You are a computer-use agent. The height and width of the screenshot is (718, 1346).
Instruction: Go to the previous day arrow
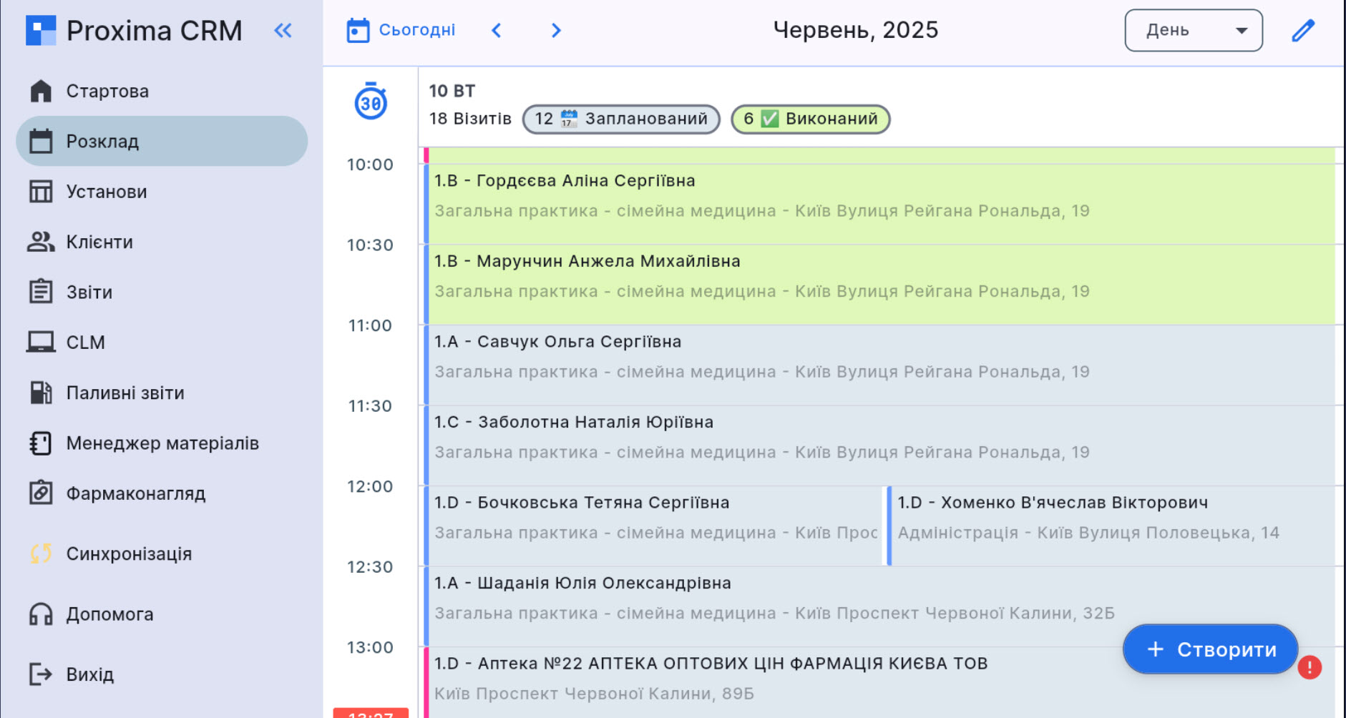point(497,30)
